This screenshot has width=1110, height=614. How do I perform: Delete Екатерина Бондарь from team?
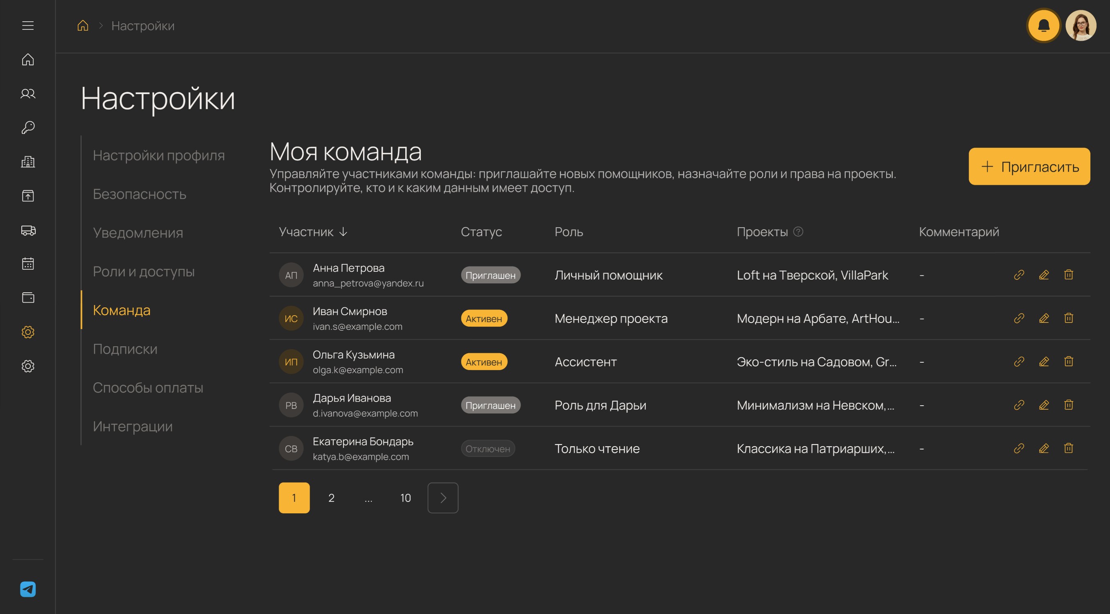click(x=1069, y=449)
